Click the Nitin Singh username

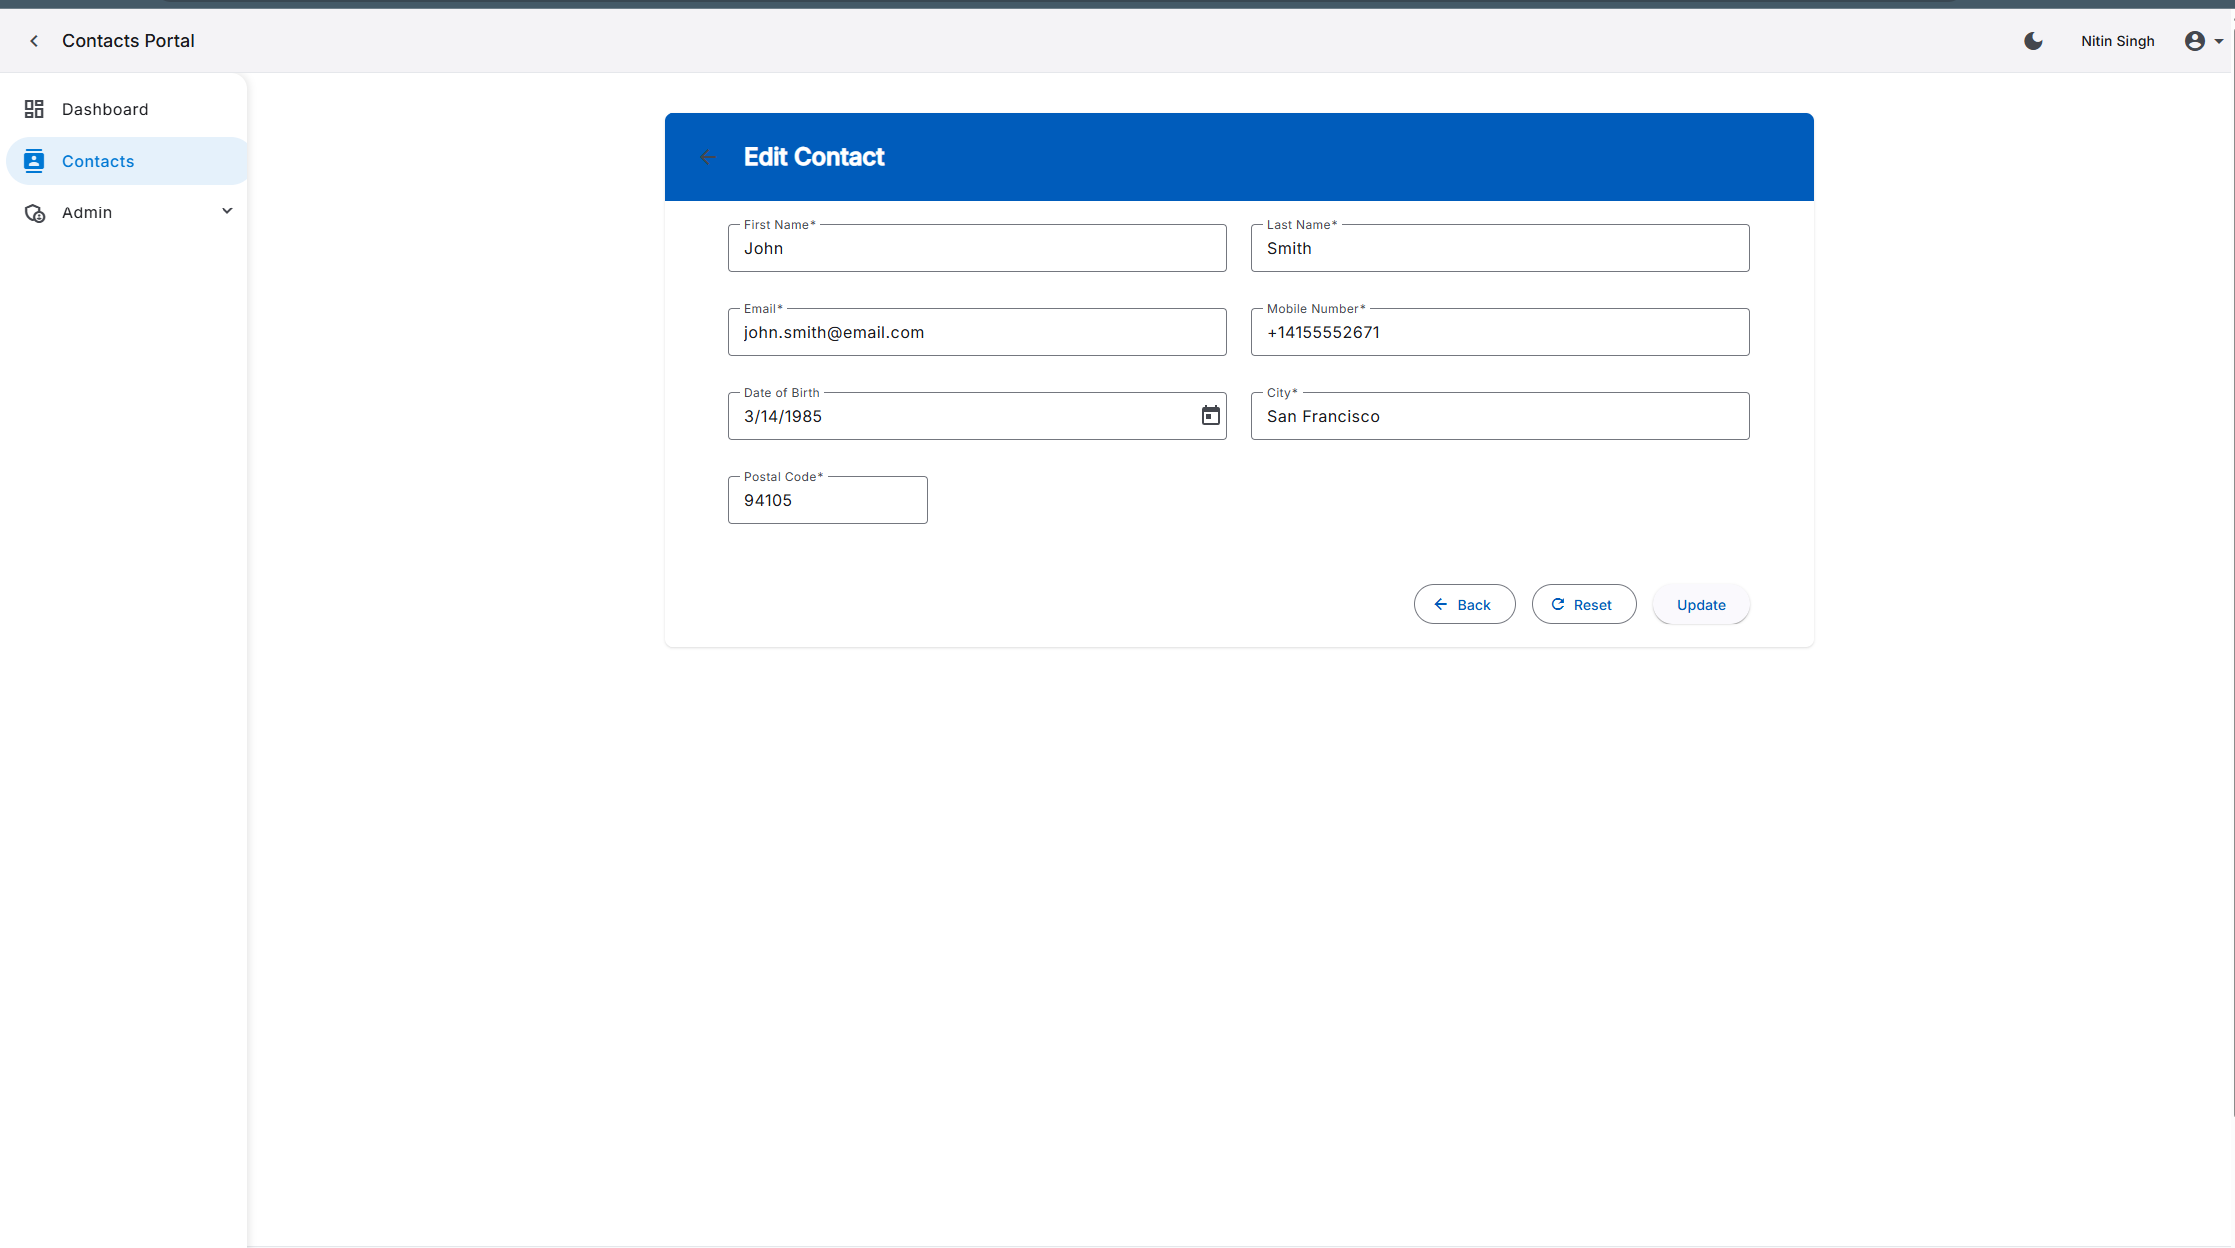coord(2117,41)
